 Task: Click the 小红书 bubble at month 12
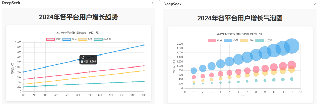tap(292, 79)
